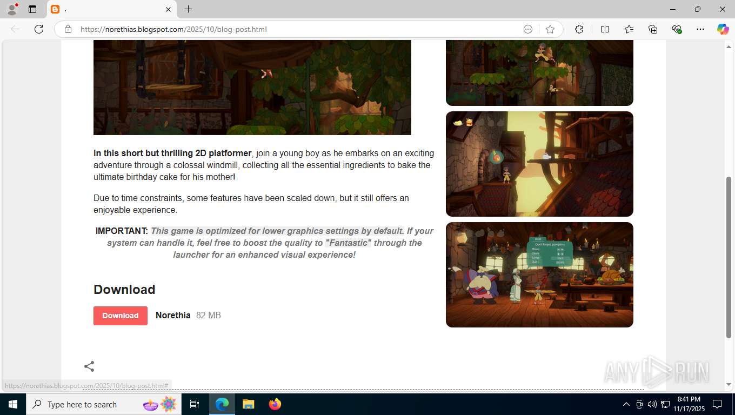This screenshot has width=735, height=415.
Task: Go back to previous page
Action: tap(15, 29)
